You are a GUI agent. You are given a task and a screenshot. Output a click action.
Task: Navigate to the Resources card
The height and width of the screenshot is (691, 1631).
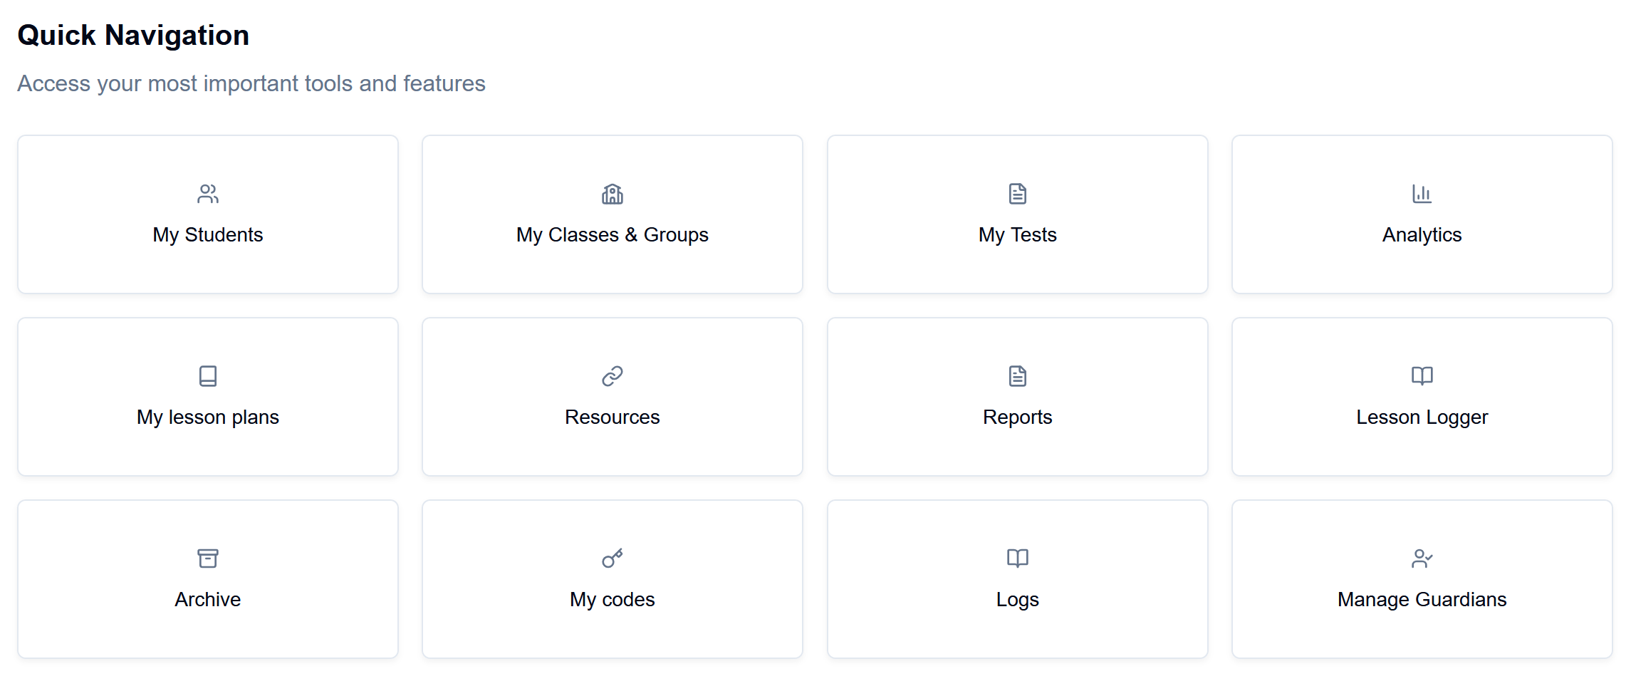[x=613, y=417]
